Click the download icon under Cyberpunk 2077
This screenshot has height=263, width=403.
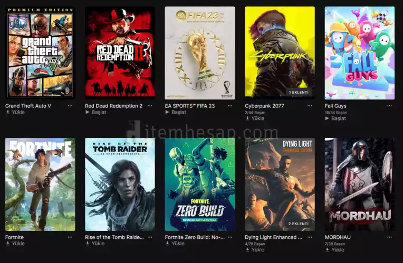tap(247, 118)
